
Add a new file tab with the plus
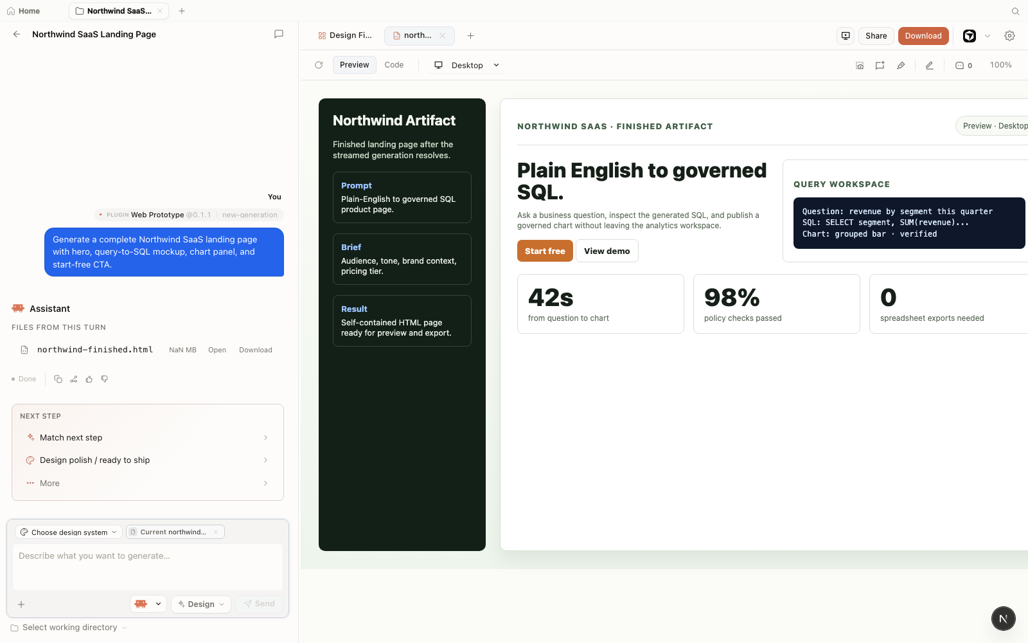coord(470,35)
